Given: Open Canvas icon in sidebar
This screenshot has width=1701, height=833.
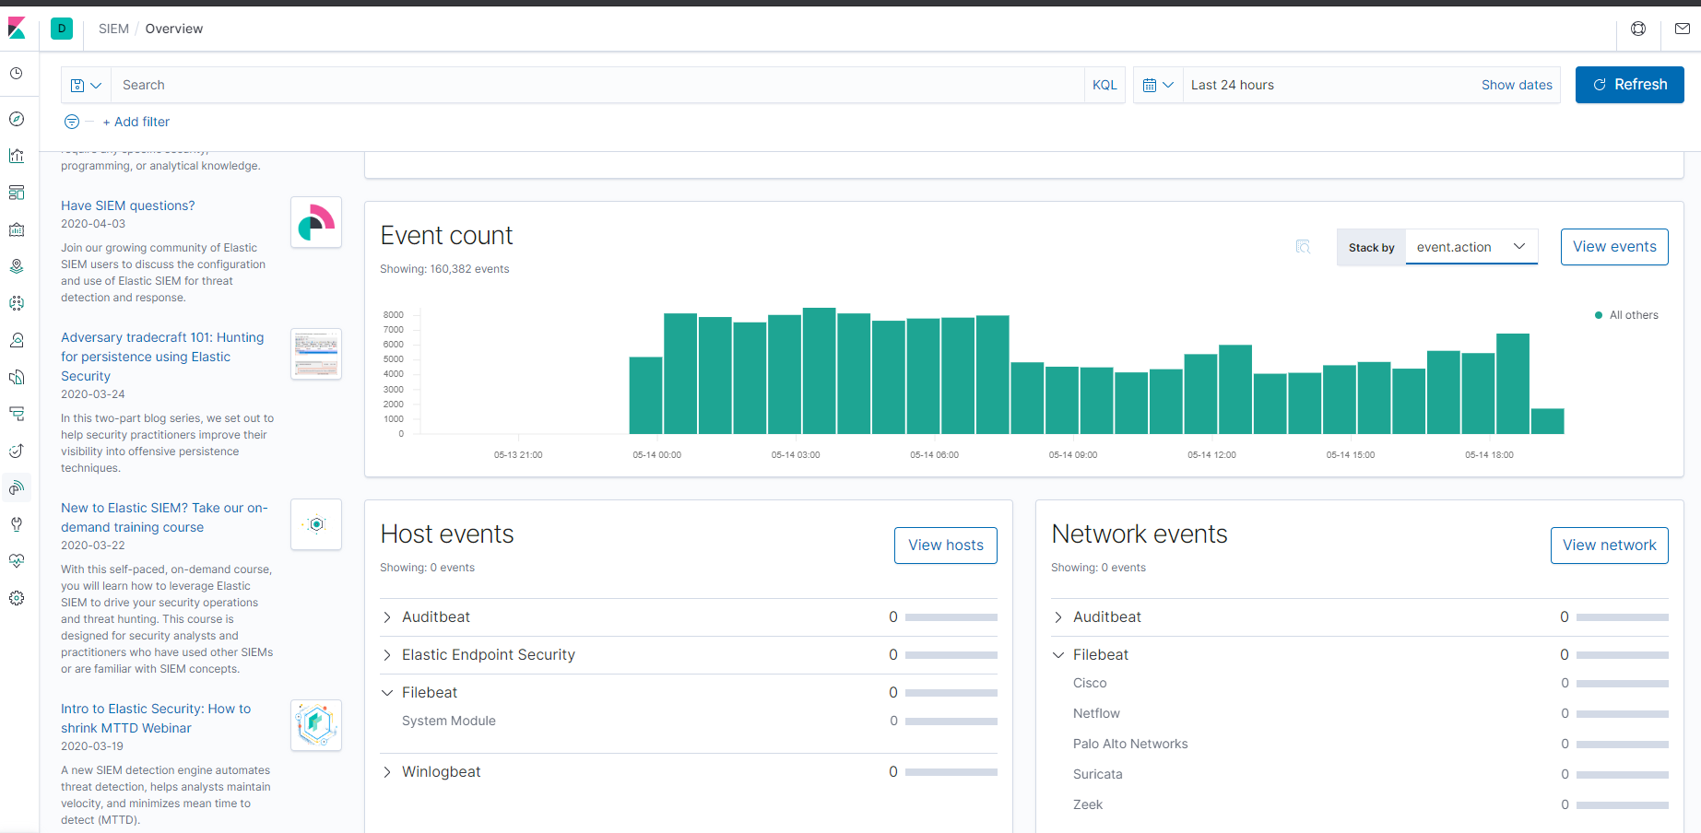Looking at the screenshot, I should click(x=17, y=229).
